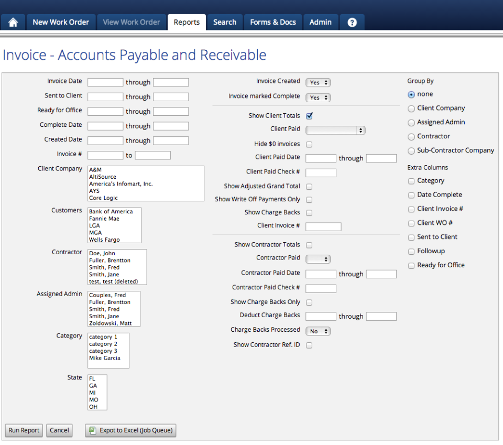The height and width of the screenshot is (445, 503).
Task: Choose Group By Contractor
Action: (x=411, y=136)
